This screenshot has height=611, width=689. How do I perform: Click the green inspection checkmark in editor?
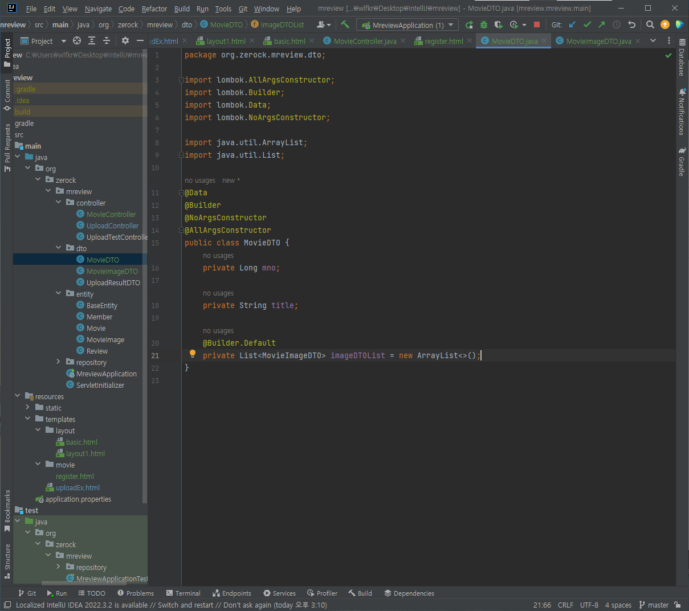(x=668, y=55)
